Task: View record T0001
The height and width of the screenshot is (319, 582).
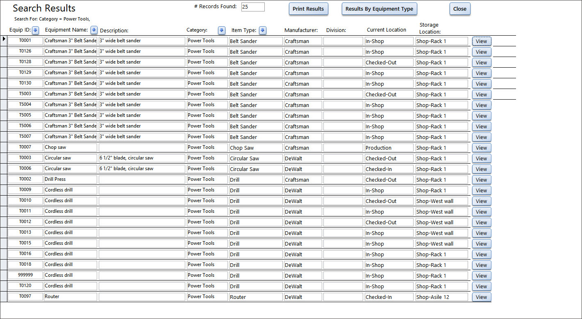Action: tap(482, 41)
